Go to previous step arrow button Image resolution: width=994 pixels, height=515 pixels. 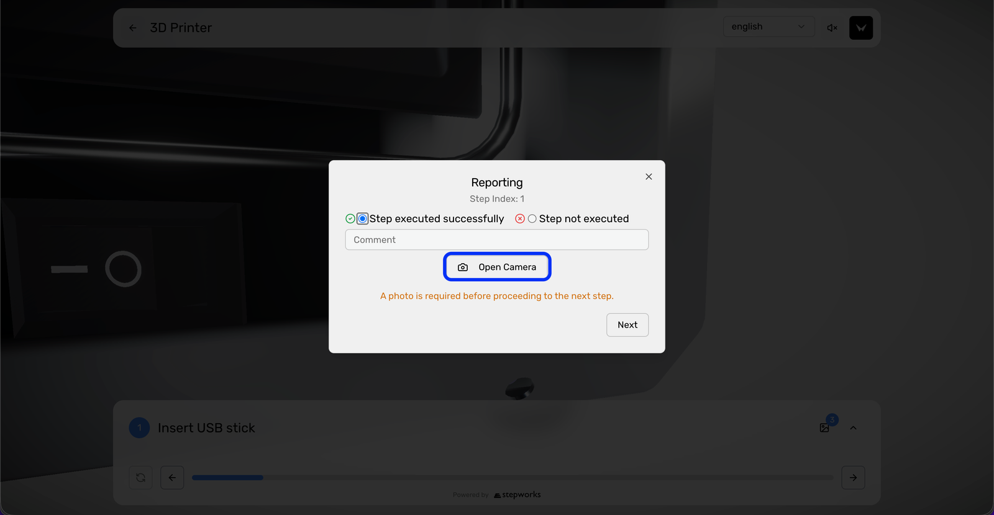pos(172,478)
